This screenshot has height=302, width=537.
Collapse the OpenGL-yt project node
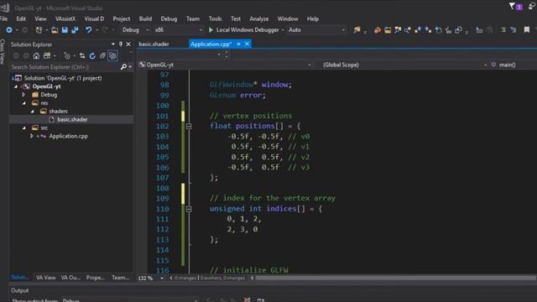(x=16, y=86)
